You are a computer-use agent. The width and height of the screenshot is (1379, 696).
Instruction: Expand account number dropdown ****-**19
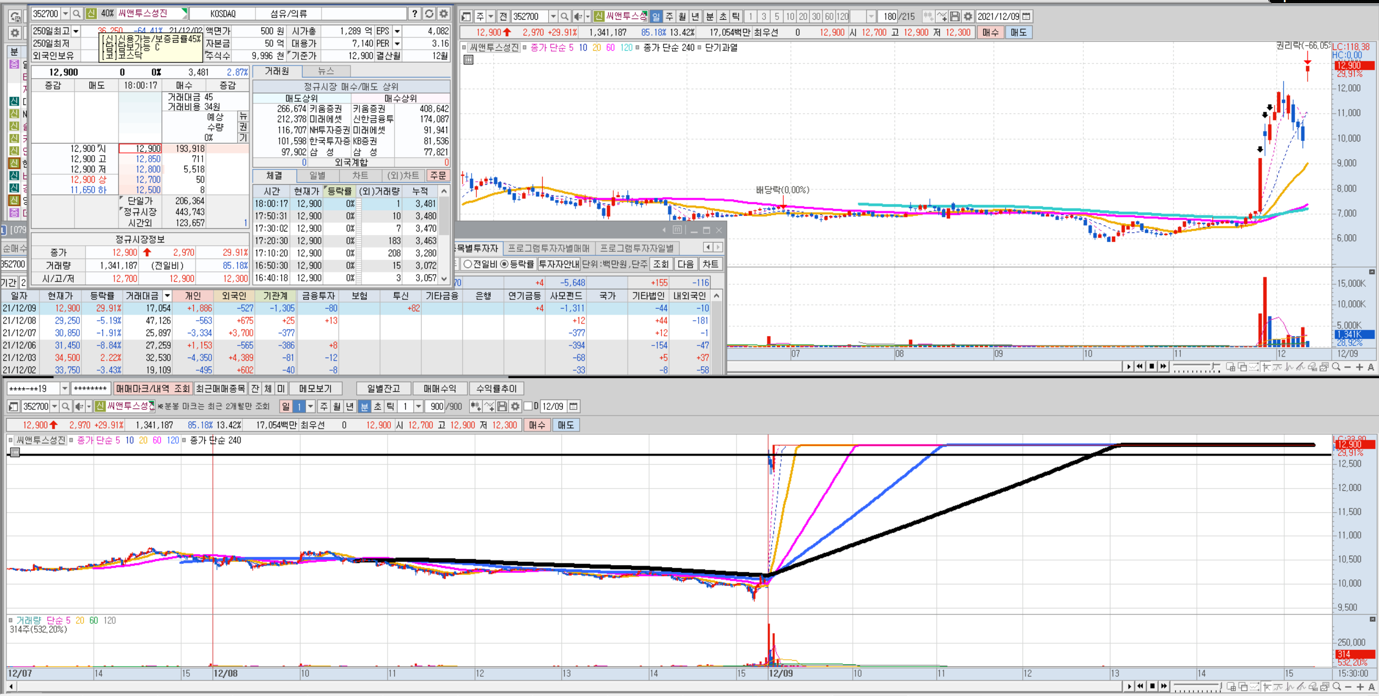64,388
